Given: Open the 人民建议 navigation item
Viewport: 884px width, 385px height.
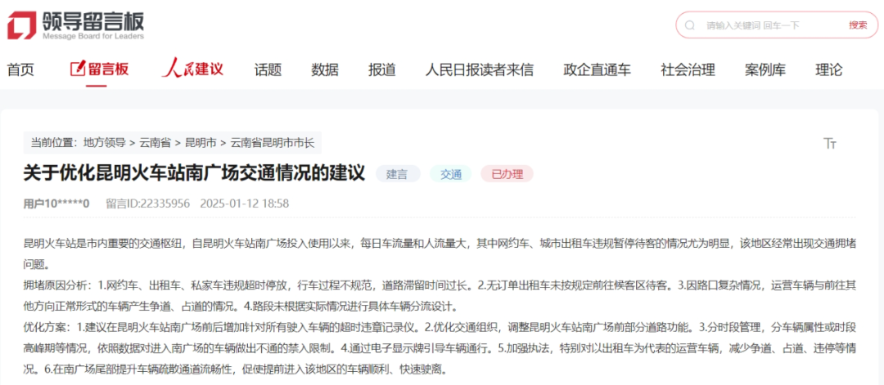Looking at the screenshot, I should click(192, 69).
